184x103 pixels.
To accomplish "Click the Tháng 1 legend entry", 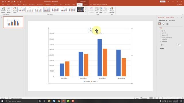I will click(87, 81).
